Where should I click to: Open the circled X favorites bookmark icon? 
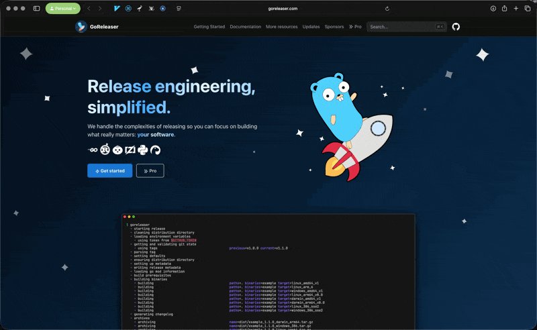click(128, 9)
